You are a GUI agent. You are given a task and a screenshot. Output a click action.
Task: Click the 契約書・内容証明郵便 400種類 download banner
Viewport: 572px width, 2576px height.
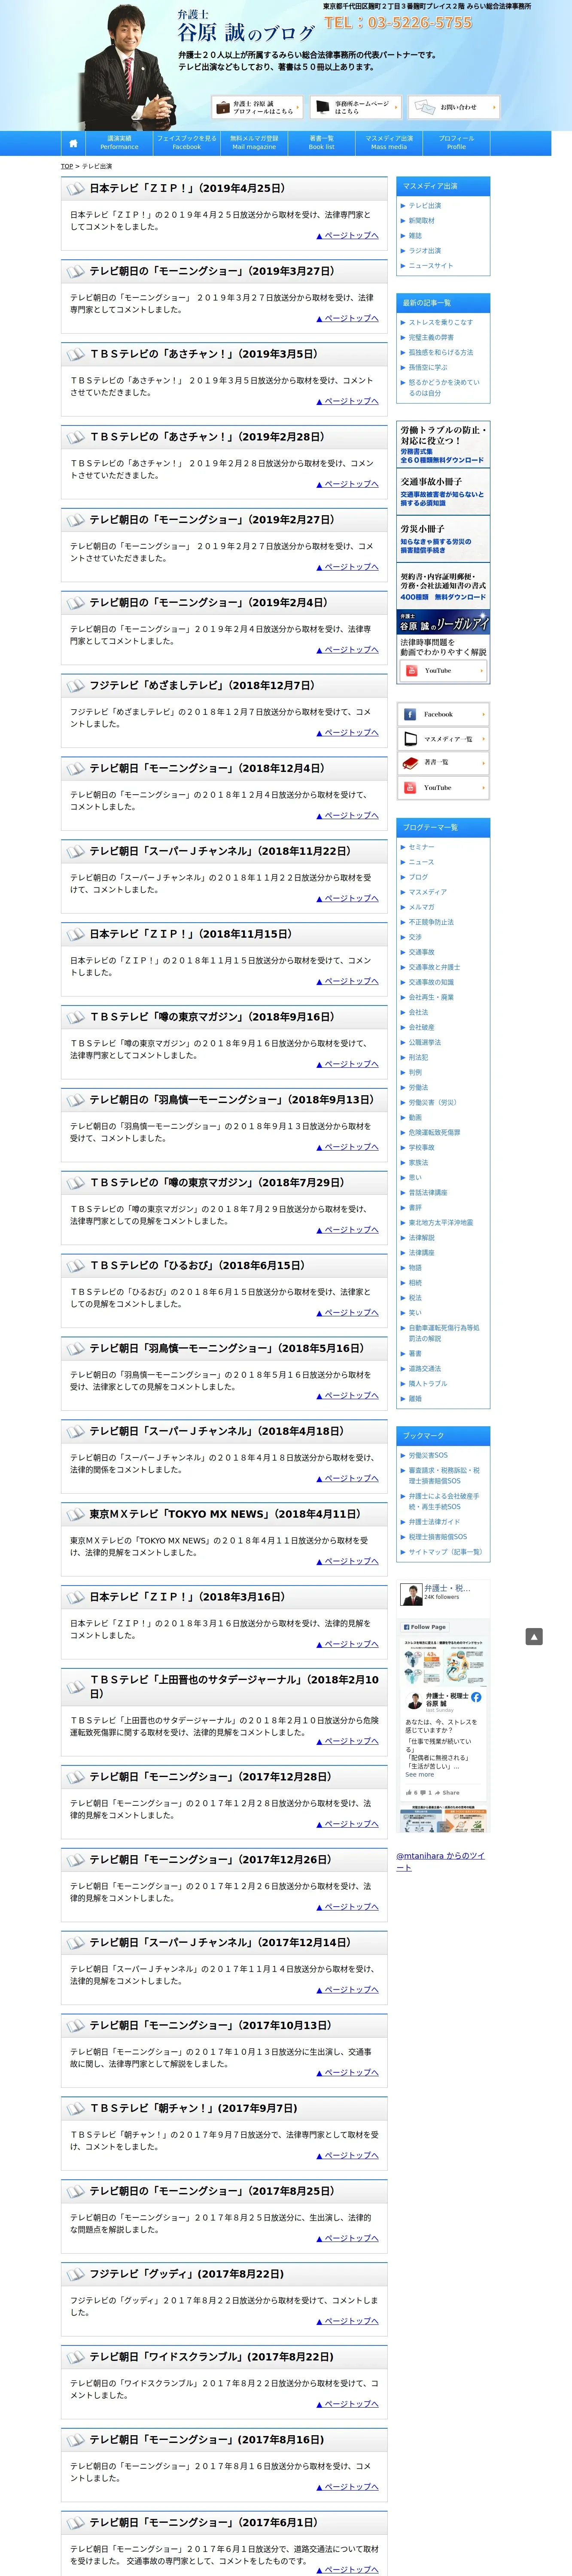[443, 586]
